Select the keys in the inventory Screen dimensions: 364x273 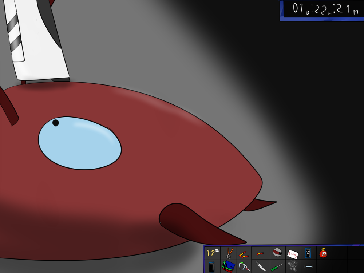(x=212, y=252)
